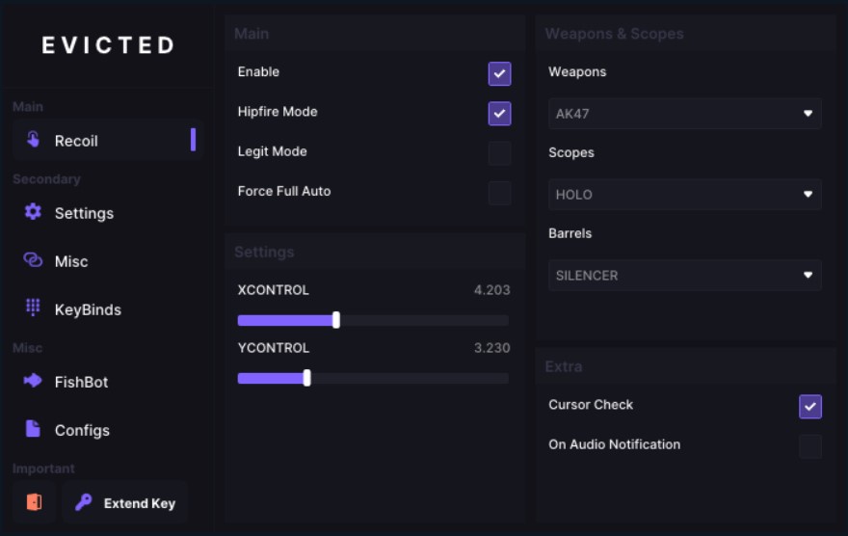The image size is (848, 536).
Task: Uncheck the Hipfire Mode checkbox
Action: pyautogui.click(x=499, y=113)
